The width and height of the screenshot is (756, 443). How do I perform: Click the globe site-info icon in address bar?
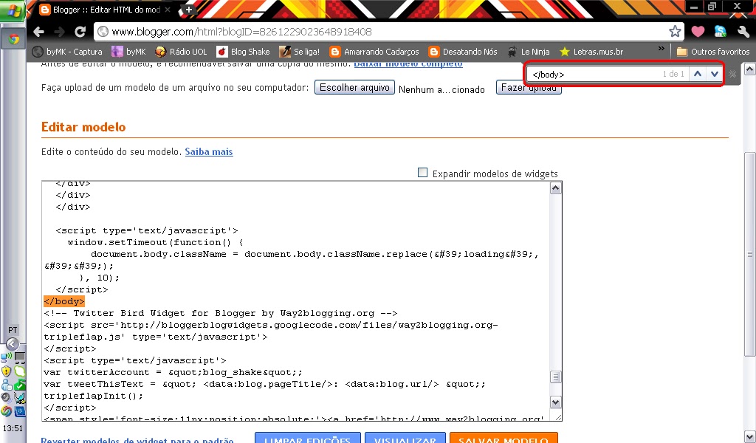[x=103, y=32]
